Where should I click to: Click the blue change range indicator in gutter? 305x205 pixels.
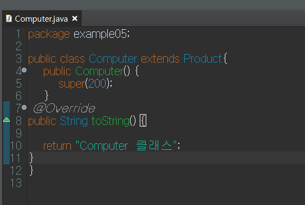point(7,133)
